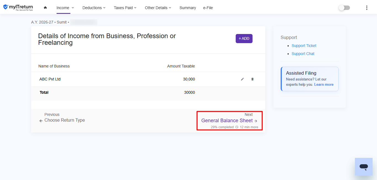
Task: Go to the home icon in navbar
Action: tap(45, 8)
